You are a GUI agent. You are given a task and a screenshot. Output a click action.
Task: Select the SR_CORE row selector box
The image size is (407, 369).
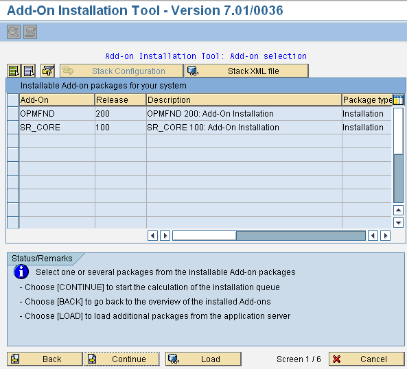click(x=13, y=128)
